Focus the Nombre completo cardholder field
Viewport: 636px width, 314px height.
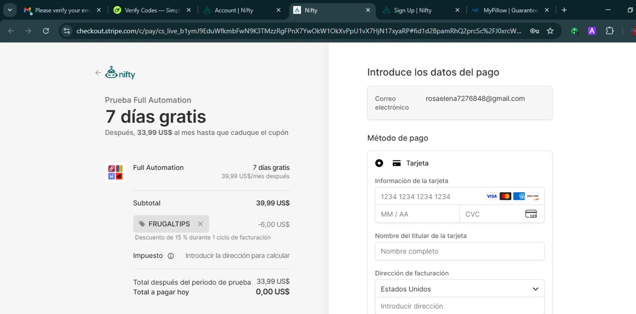pyautogui.click(x=460, y=251)
